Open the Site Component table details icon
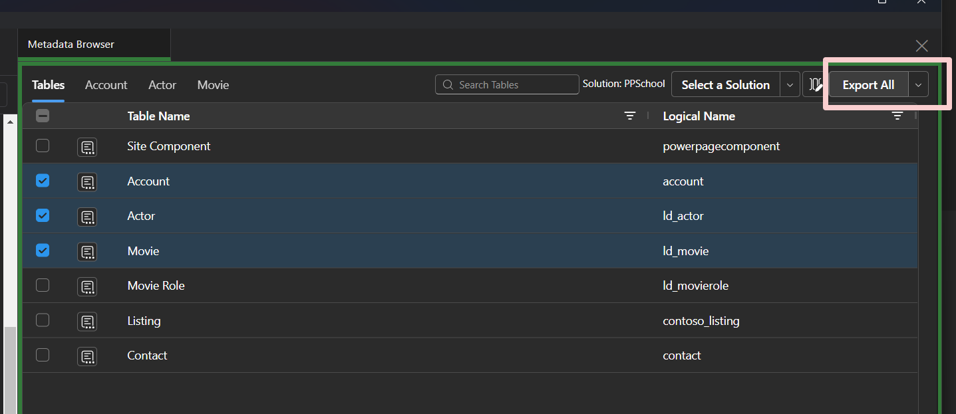 click(87, 147)
